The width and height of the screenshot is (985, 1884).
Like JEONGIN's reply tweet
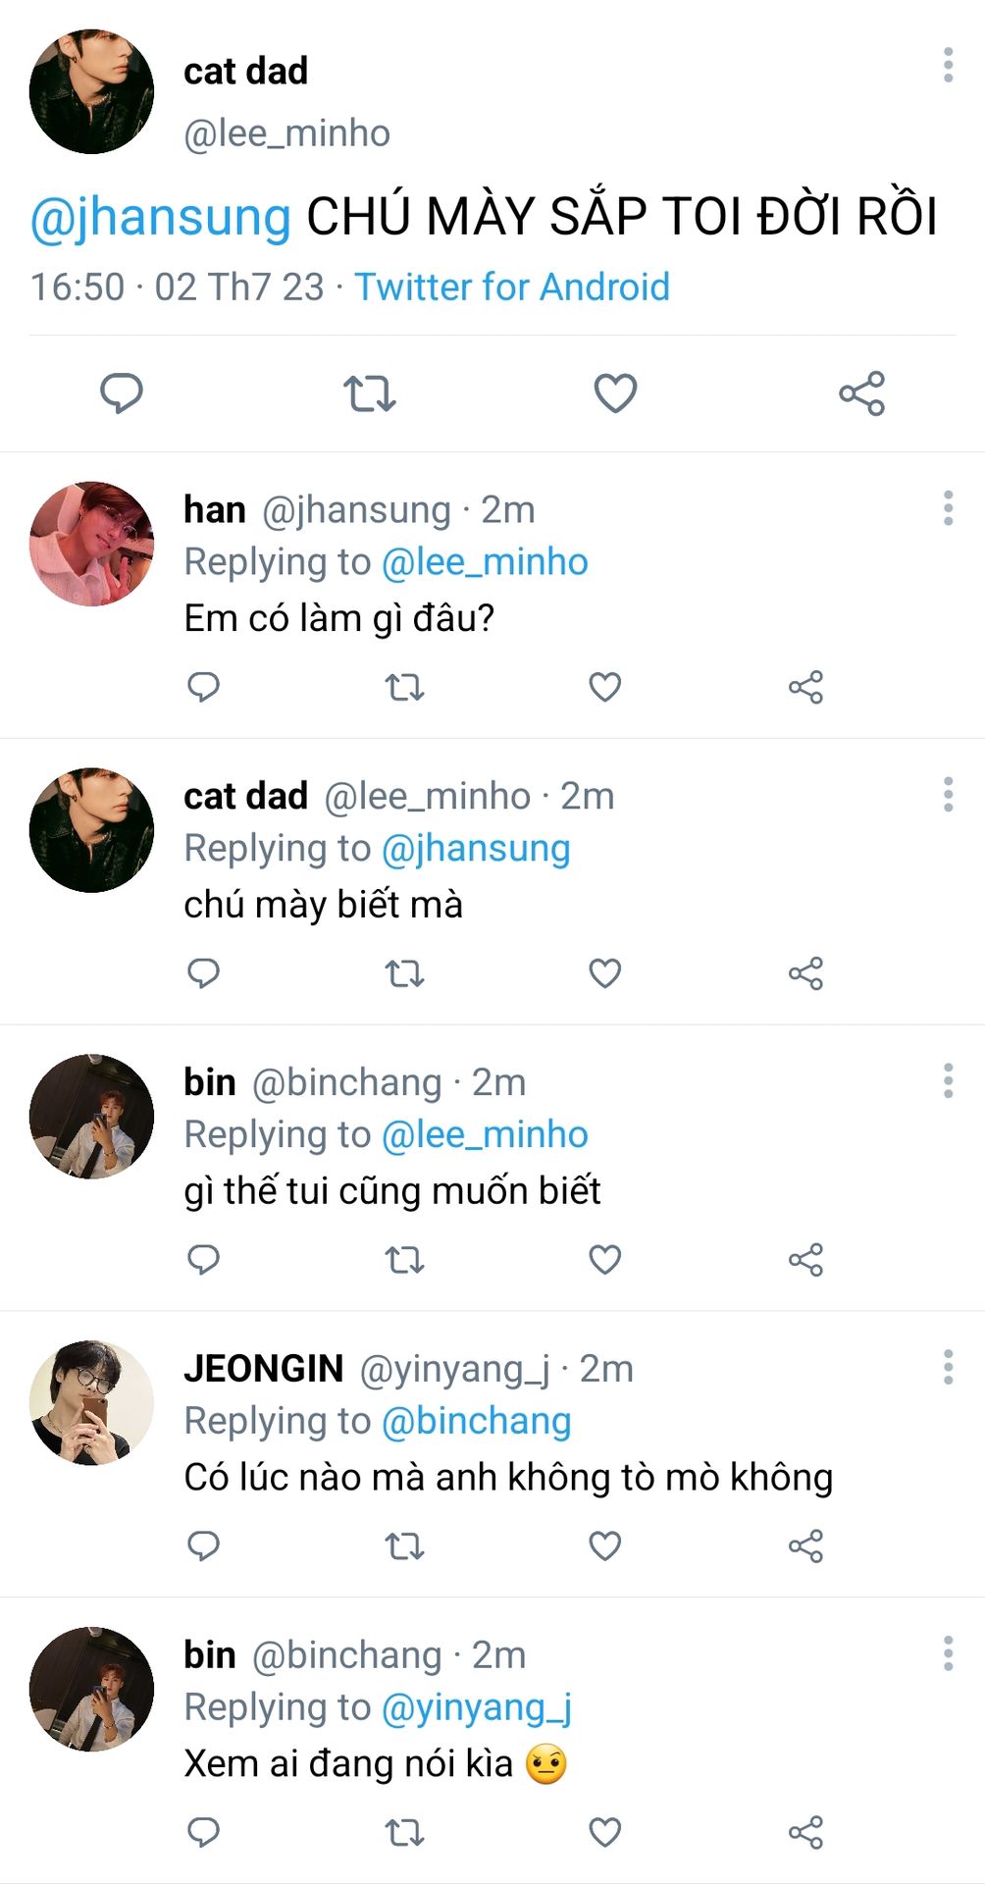[604, 1546]
